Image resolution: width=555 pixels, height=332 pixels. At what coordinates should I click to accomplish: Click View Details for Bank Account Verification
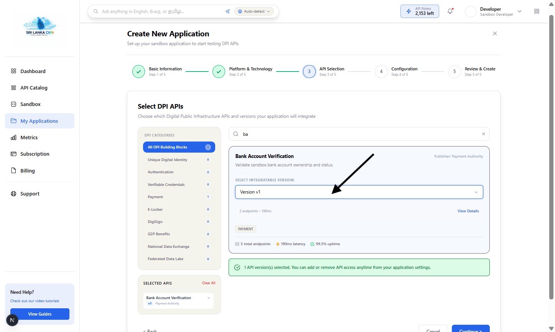[x=468, y=211]
